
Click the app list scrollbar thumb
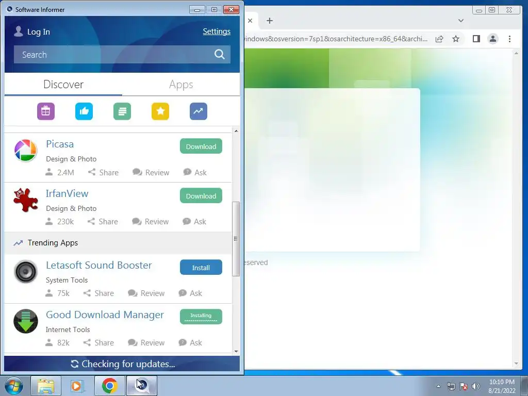[236, 239]
